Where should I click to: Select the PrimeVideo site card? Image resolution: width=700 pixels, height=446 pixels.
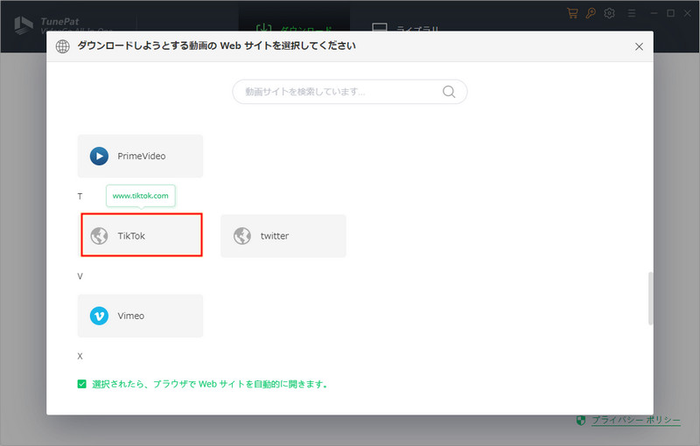(x=140, y=156)
